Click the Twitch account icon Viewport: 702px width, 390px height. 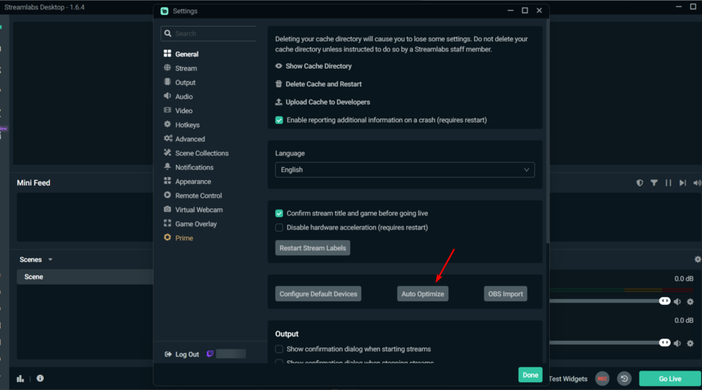[x=210, y=354]
